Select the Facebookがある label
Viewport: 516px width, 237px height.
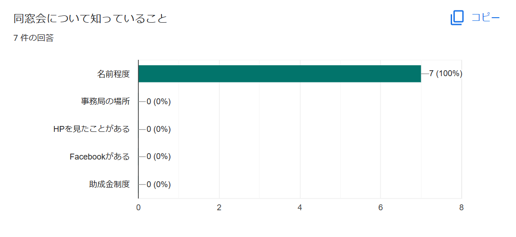100,157
